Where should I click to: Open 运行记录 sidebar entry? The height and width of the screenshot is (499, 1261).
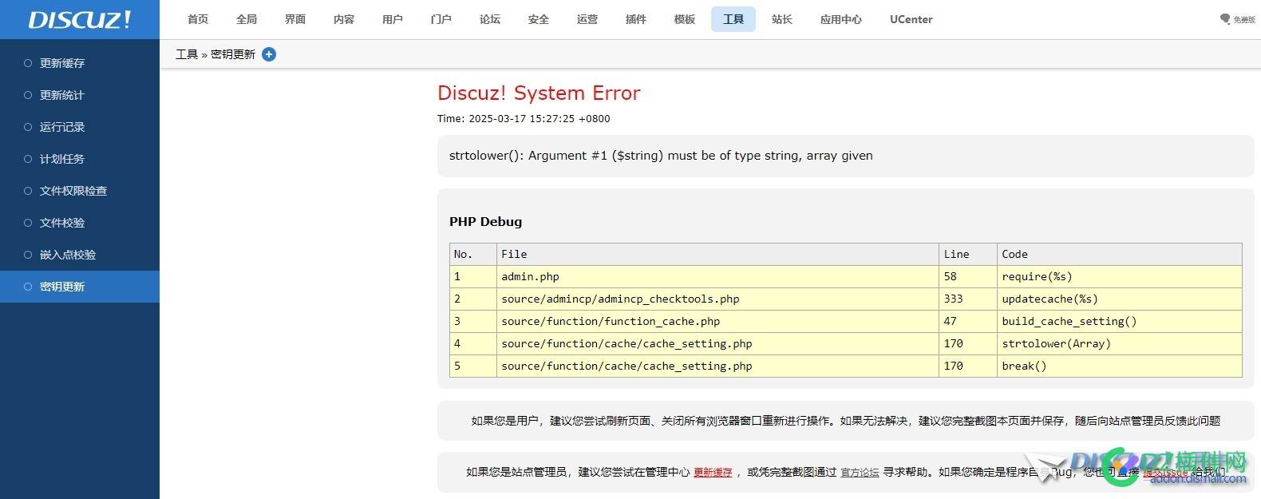[x=62, y=127]
